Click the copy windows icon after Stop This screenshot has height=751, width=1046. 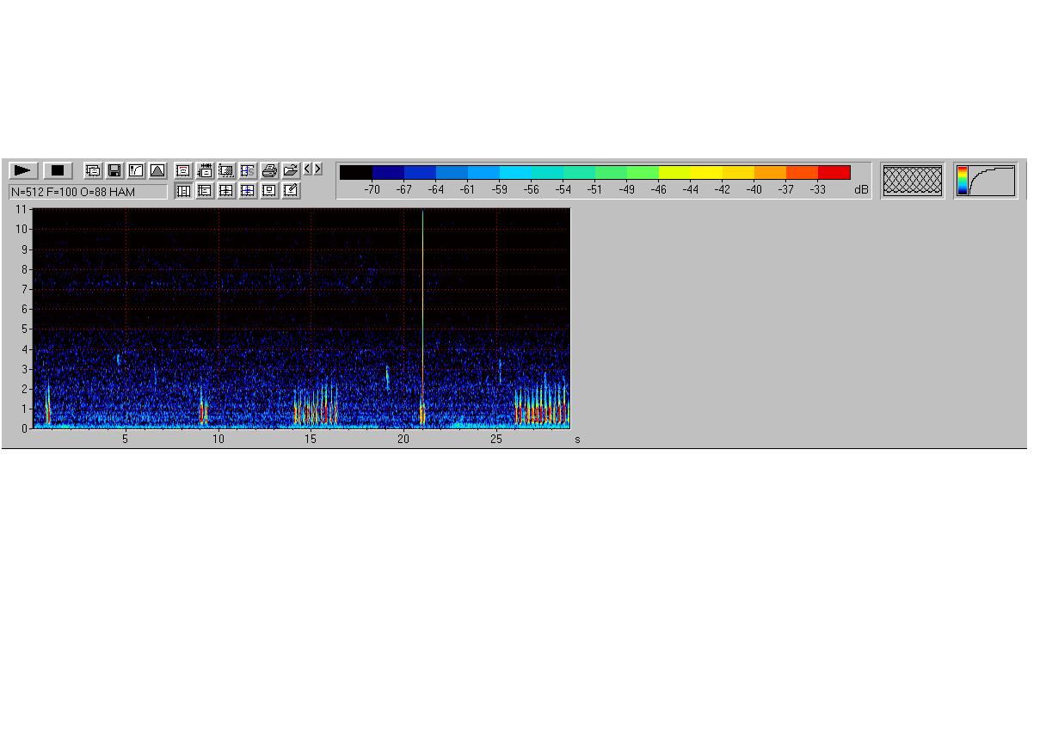[93, 170]
